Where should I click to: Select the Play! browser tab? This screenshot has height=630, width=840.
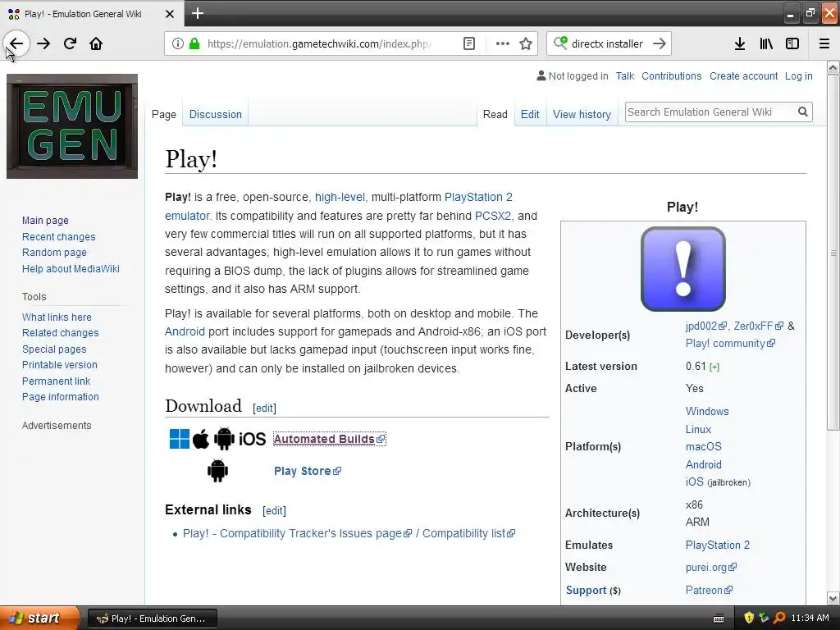point(92,13)
